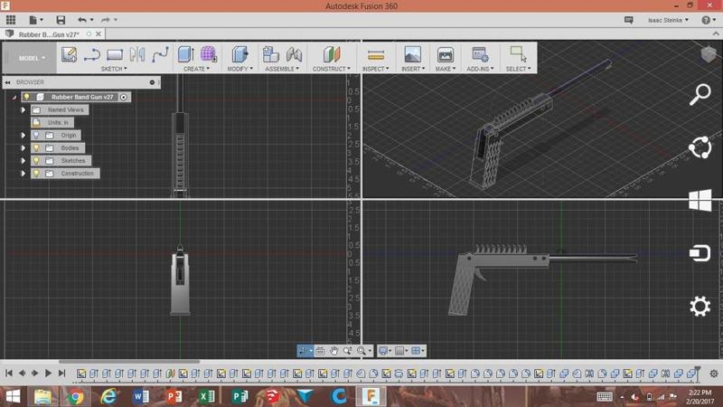The image size is (723, 407).
Task: Open the Viewports layout dropdown
Action: [x=418, y=351]
